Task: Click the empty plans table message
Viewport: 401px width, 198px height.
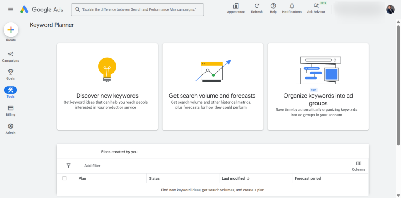Action: [213, 190]
